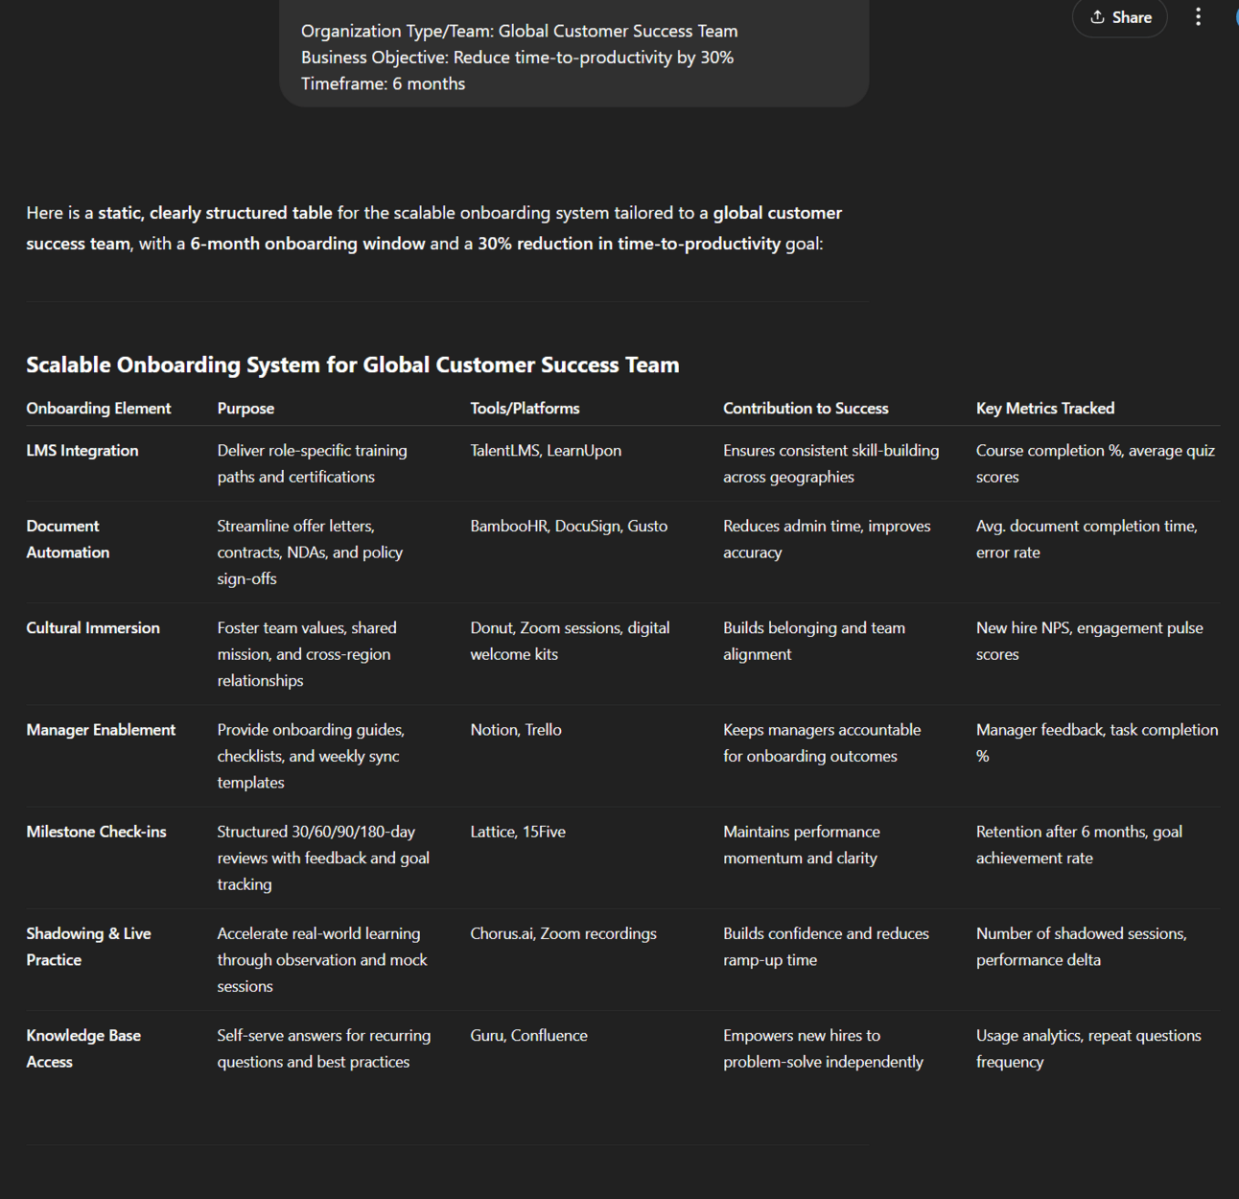
Task: Click 'Structured 30/60/90/180-day reviews' cell
Action: 323,858
